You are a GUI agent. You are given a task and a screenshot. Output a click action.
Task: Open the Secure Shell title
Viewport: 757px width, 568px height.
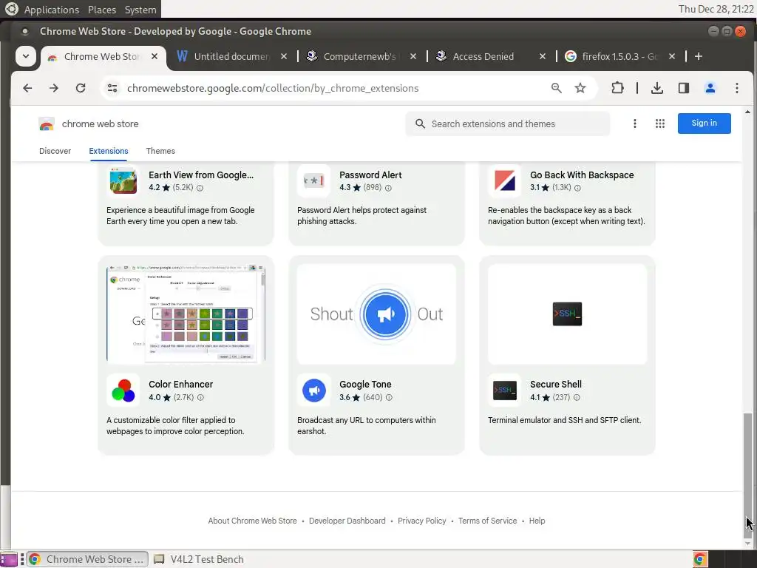pyautogui.click(x=556, y=385)
